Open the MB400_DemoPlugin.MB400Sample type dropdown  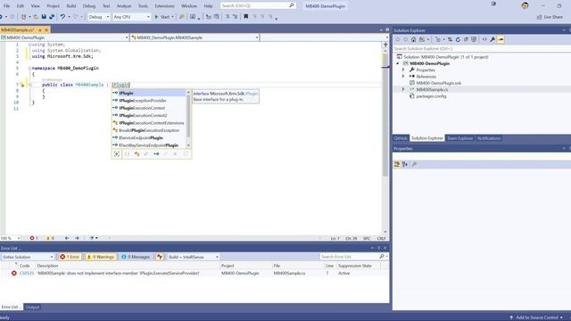click(x=194, y=37)
